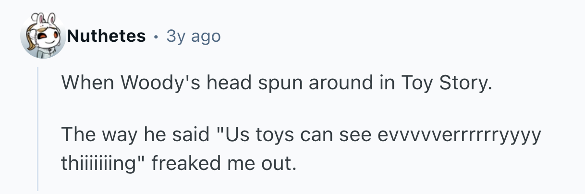Viewport: 585px width, 194px height.
Task: Collapse the comment using the vertical thread line
Action: (38, 129)
